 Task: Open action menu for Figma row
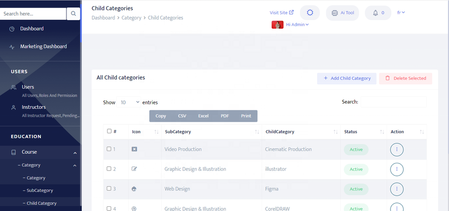tap(397, 189)
